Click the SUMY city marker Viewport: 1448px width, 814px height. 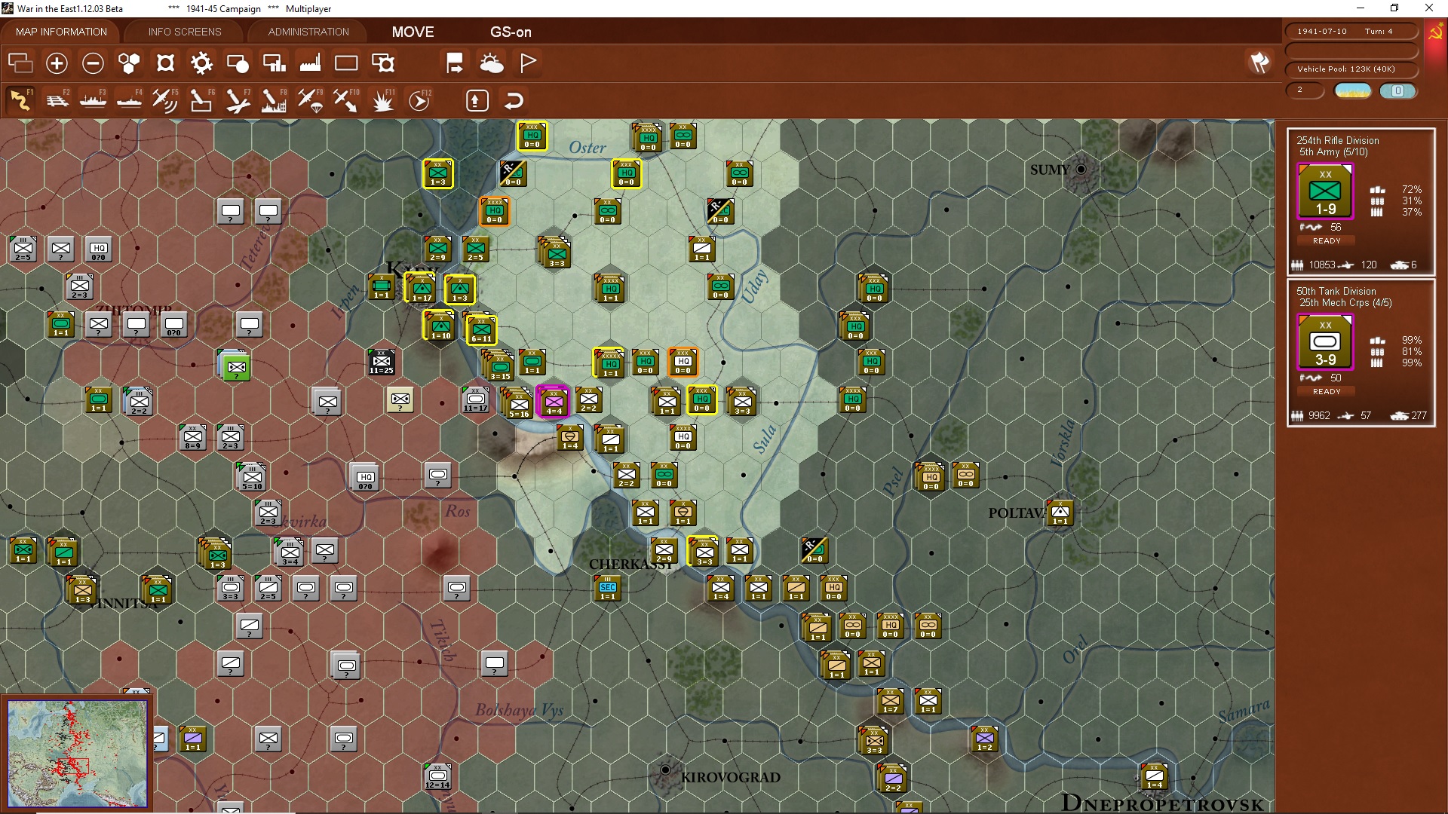[x=1081, y=170]
